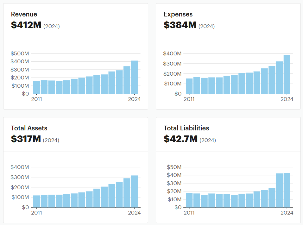
Task: Click the Total Liabilities heading
Action: point(186,128)
